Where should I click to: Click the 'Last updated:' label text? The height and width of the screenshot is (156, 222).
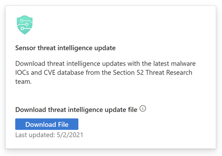[35, 135]
